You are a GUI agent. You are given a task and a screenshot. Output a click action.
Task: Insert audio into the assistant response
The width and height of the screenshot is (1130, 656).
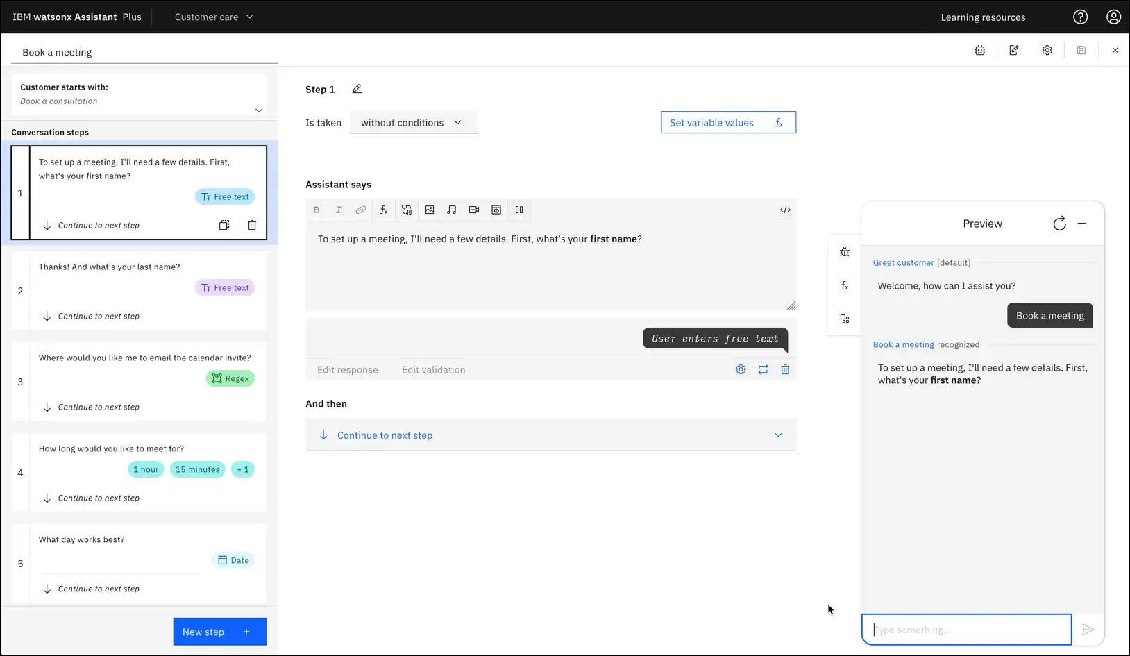click(452, 210)
